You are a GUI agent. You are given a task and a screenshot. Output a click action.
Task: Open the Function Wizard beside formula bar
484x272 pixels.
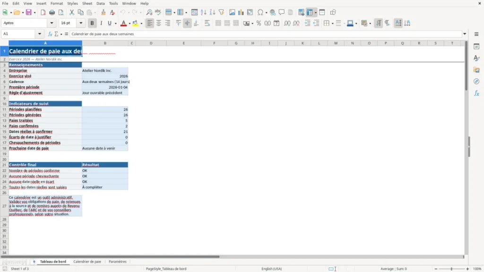(x=50, y=34)
